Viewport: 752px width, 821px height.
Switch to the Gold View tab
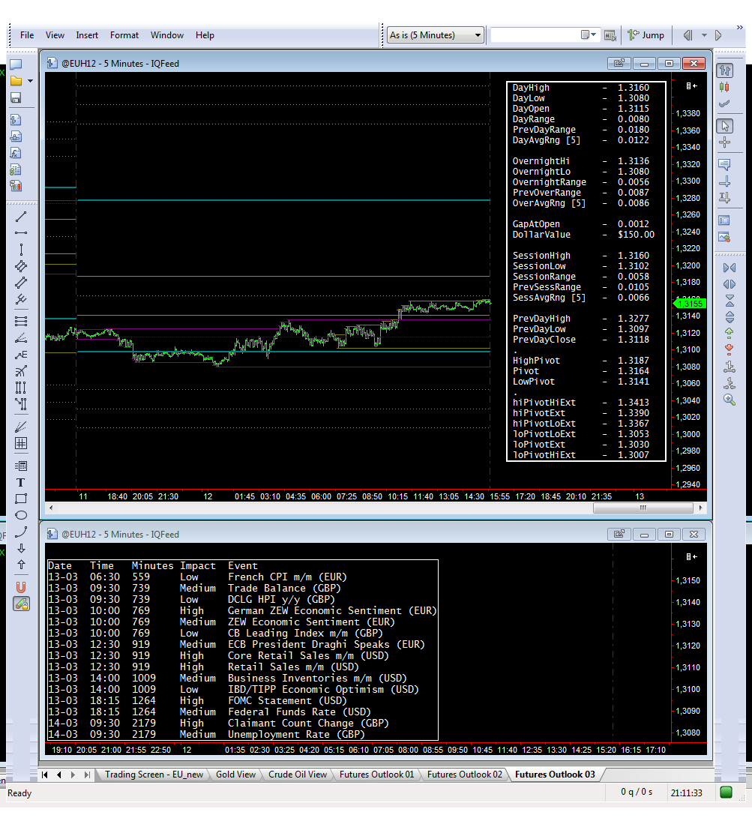coord(235,775)
